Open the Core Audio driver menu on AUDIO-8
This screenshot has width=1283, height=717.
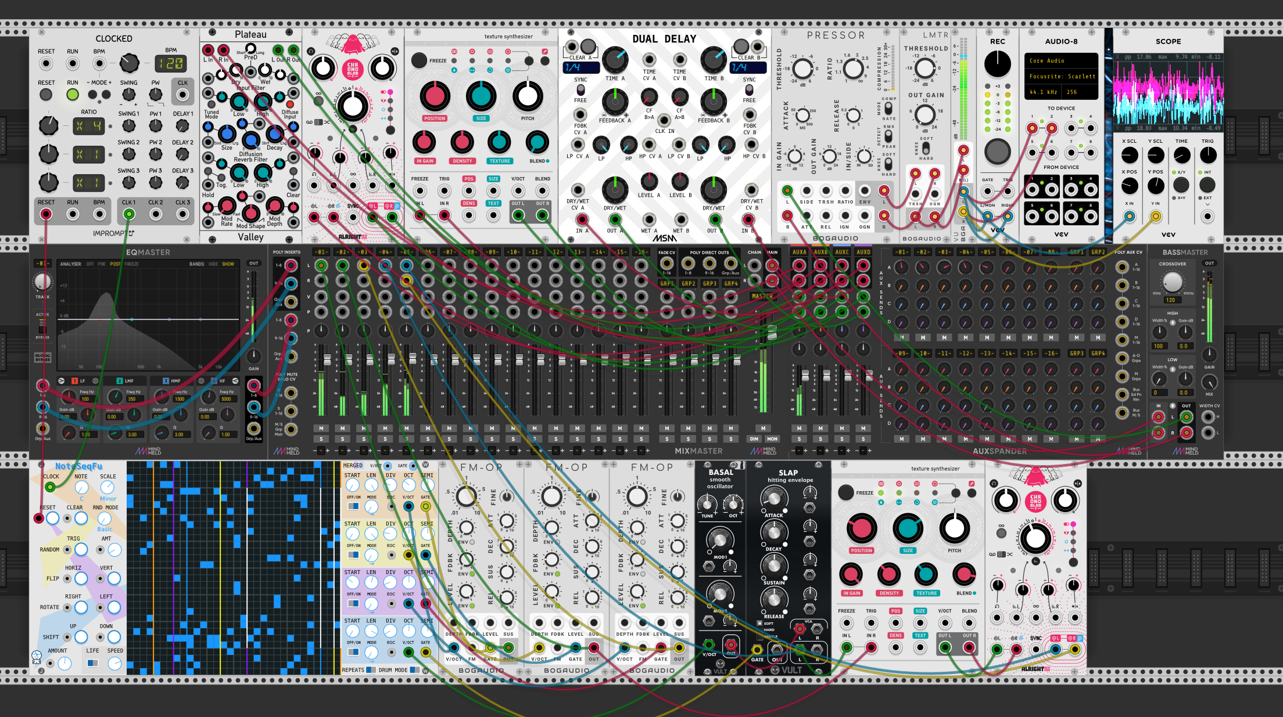tap(1061, 60)
